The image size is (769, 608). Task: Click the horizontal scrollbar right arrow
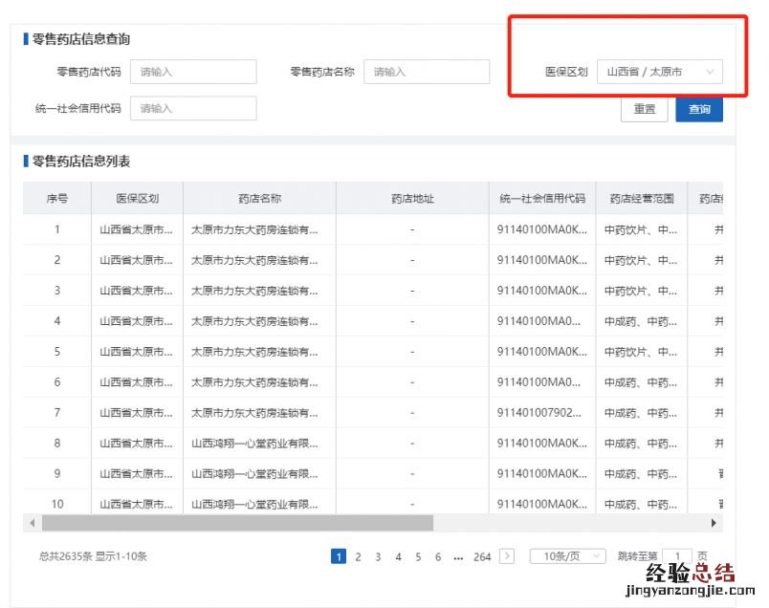click(714, 523)
